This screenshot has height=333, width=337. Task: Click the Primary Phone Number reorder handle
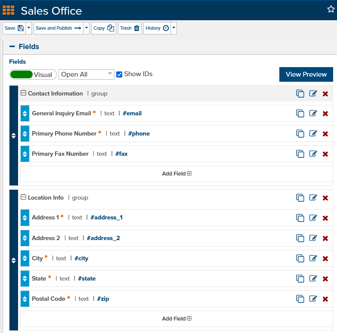click(25, 134)
